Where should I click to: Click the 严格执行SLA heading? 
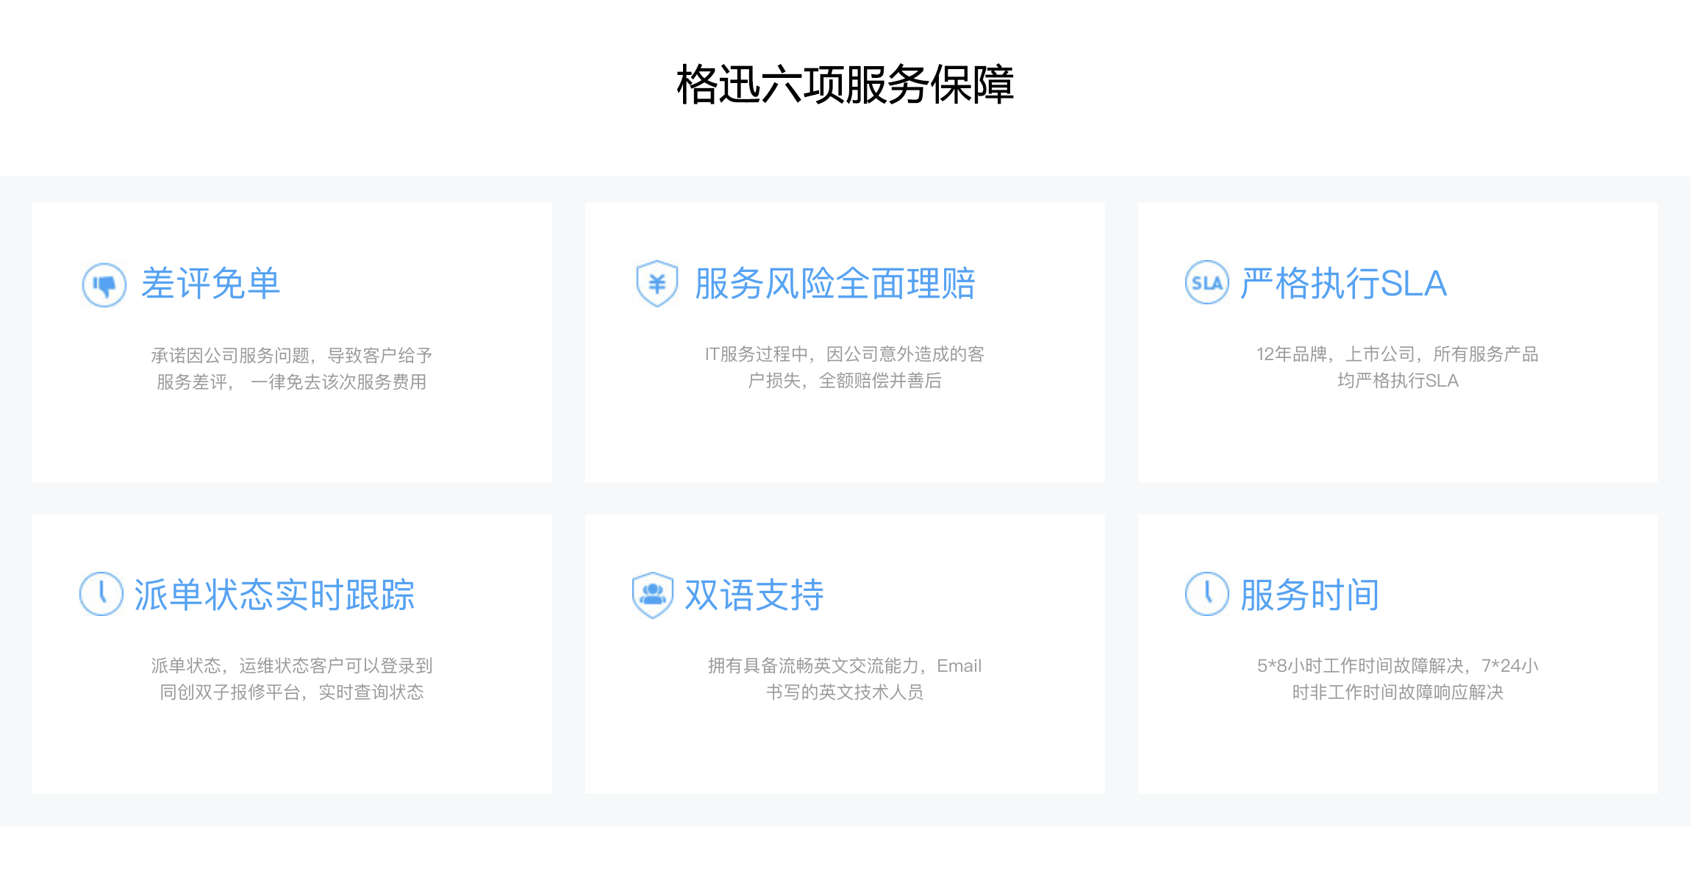[x=1343, y=284]
